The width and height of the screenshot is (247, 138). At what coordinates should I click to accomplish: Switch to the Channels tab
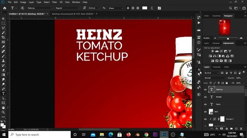[217, 67]
